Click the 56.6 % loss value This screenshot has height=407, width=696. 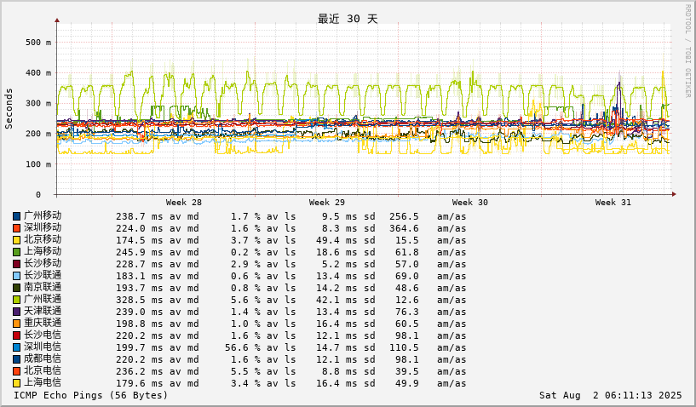point(242,348)
